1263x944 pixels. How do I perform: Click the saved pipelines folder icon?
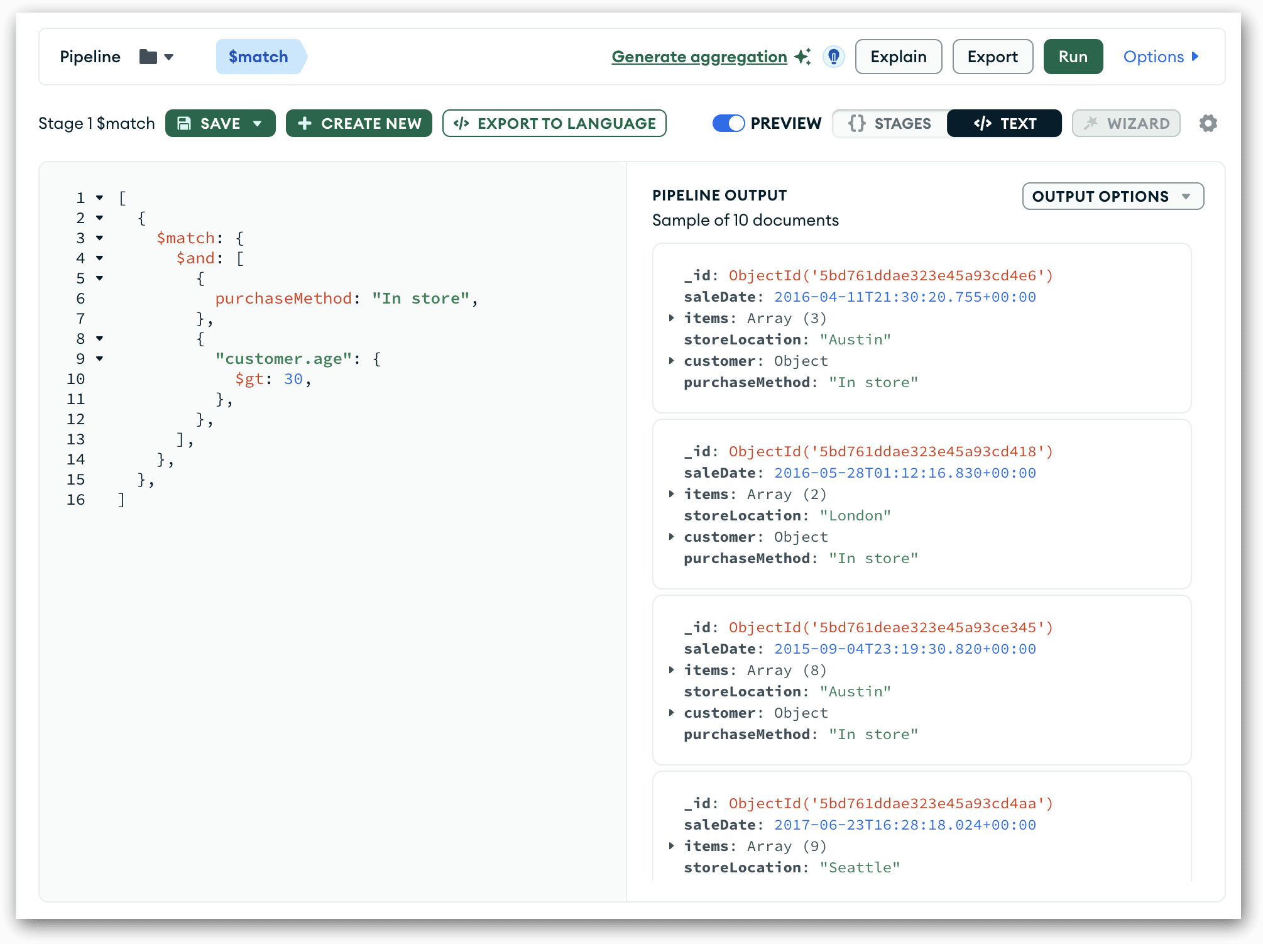pyautogui.click(x=148, y=57)
